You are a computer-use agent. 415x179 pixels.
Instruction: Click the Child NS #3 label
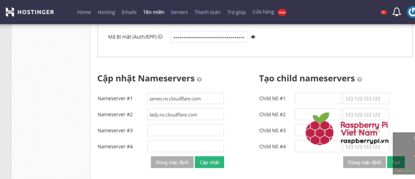pos(272,130)
